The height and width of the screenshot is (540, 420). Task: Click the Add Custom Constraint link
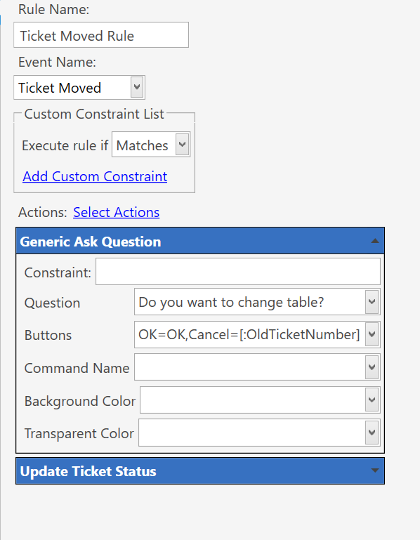[95, 176]
